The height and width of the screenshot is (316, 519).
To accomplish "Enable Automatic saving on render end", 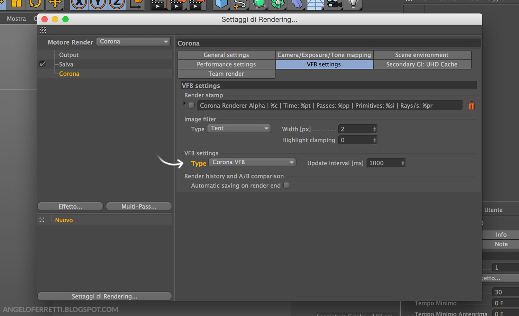I will [x=286, y=185].
